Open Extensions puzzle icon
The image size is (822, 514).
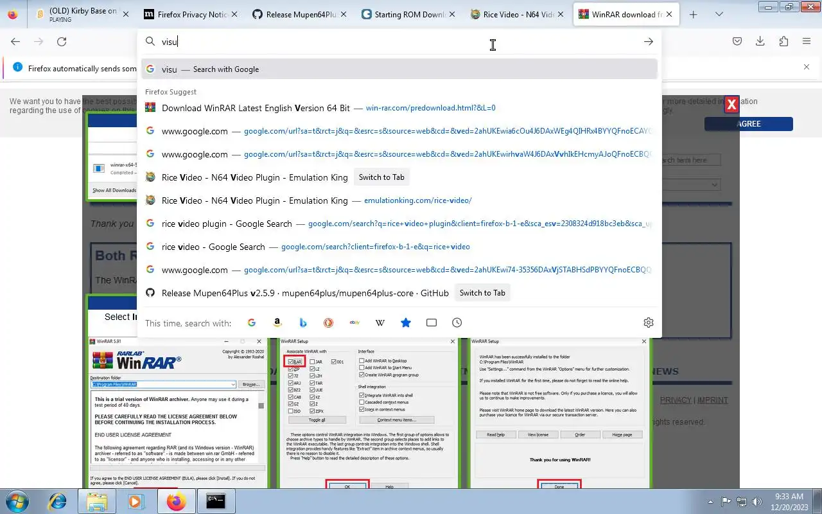click(x=783, y=41)
